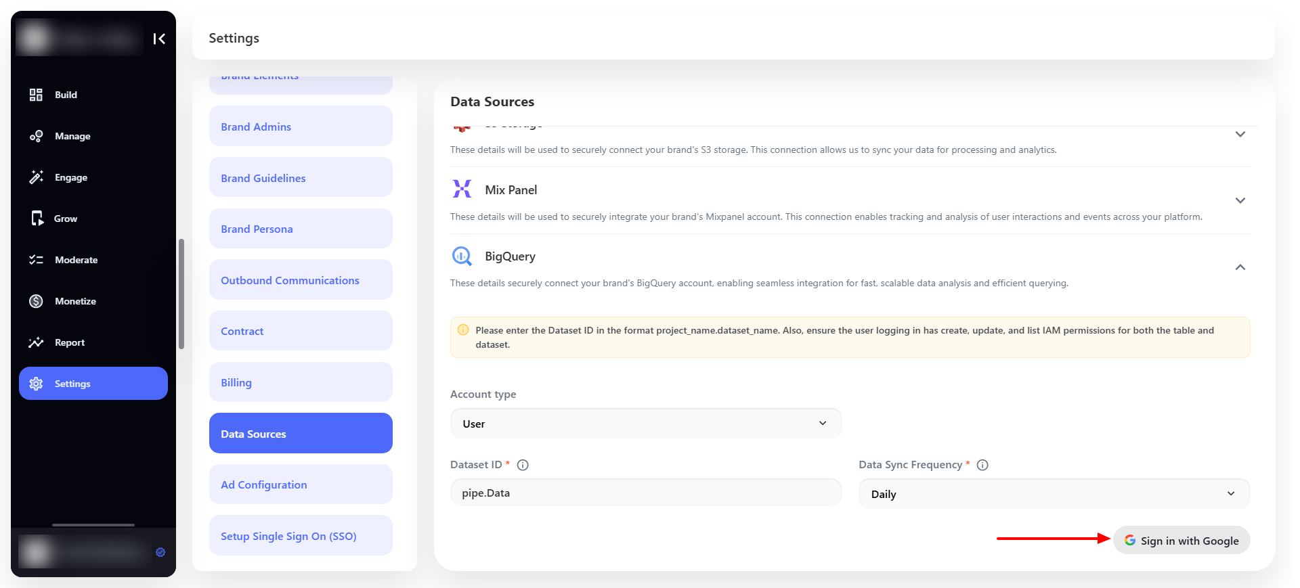This screenshot has height=588, width=1300.
Task: Click the BigQuery heading text
Action: click(510, 256)
